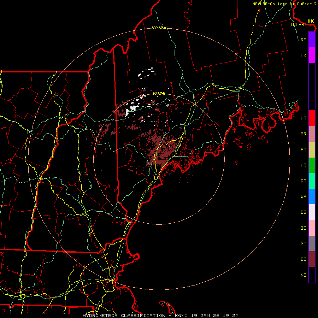Click the NEXLAB-College of DuPage text

pyautogui.click(x=282, y=4)
